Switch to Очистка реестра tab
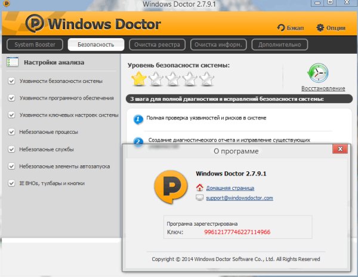This screenshot has height=277, width=358. pos(157,45)
